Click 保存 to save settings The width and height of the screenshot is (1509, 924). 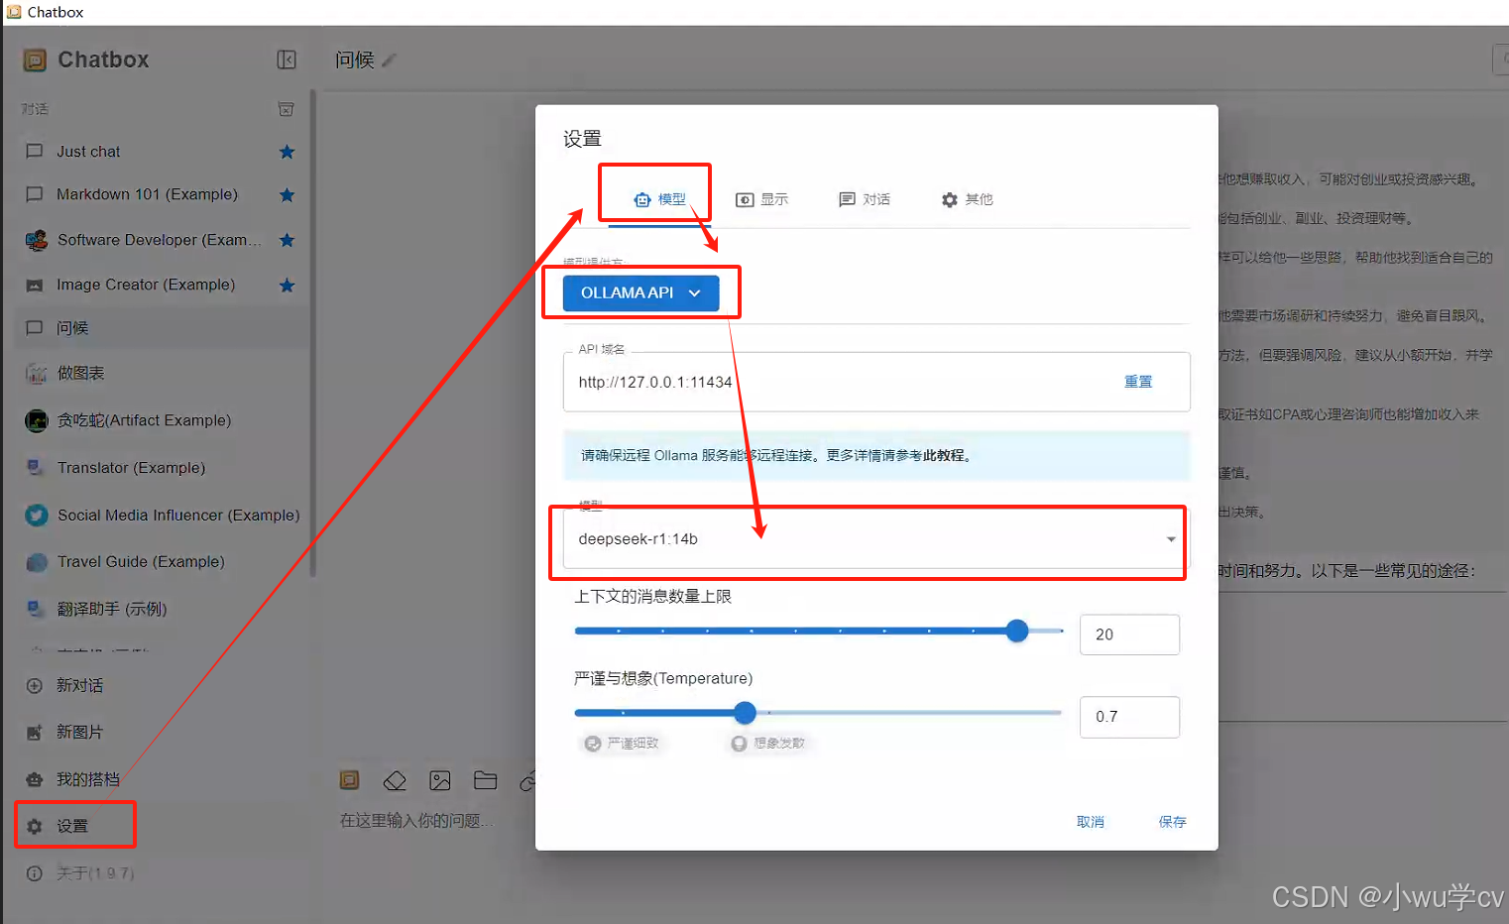(x=1172, y=822)
